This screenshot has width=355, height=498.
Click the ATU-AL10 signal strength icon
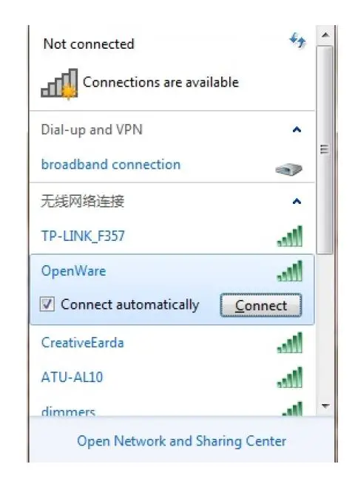click(x=290, y=378)
